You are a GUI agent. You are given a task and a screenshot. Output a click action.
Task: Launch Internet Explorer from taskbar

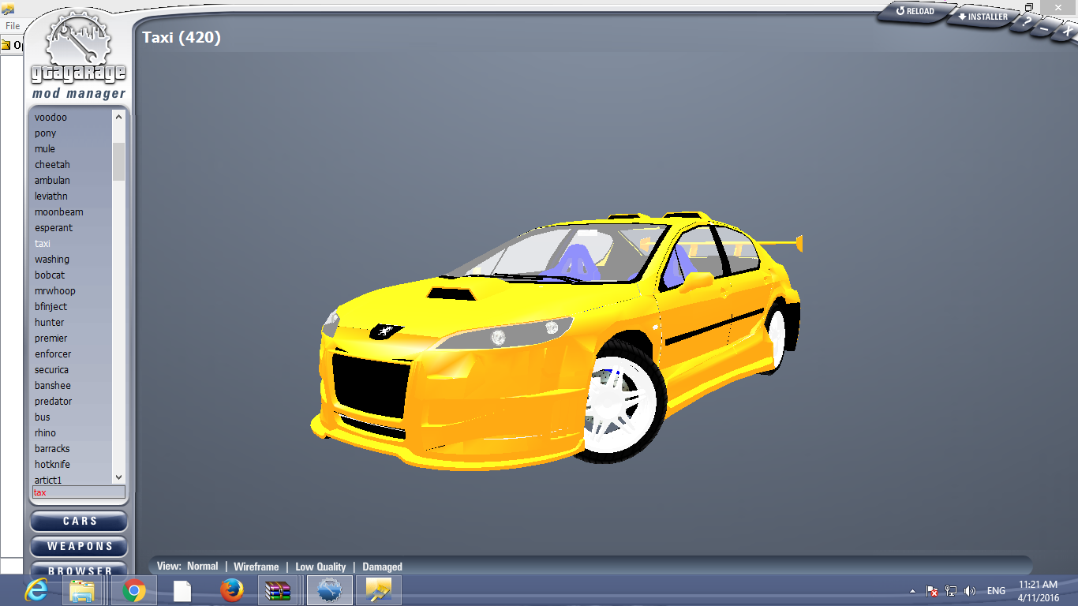(x=36, y=590)
